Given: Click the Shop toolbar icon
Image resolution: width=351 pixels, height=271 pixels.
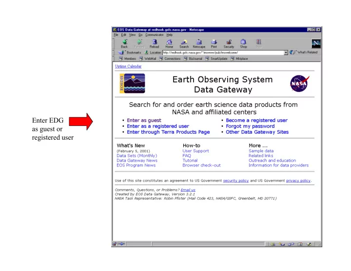Looking at the screenshot, I should coord(244,43).
